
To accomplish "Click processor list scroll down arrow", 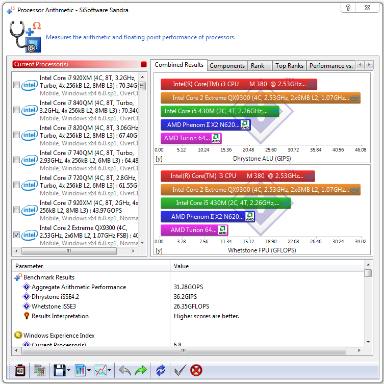I will [x=142, y=242].
